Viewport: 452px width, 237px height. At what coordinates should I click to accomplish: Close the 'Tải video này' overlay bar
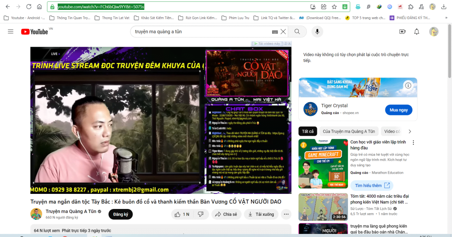click(x=289, y=44)
